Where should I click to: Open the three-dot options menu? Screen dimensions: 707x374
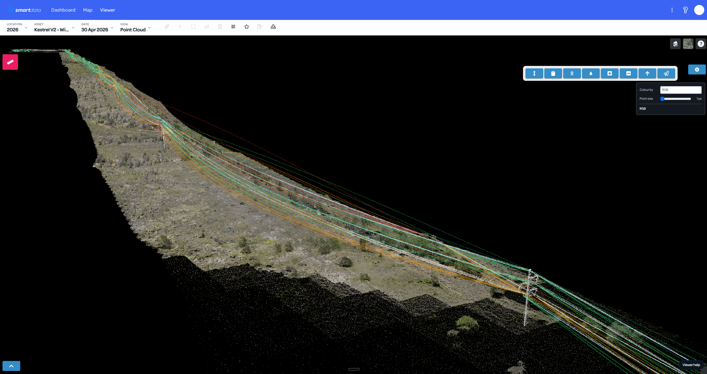pos(672,10)
